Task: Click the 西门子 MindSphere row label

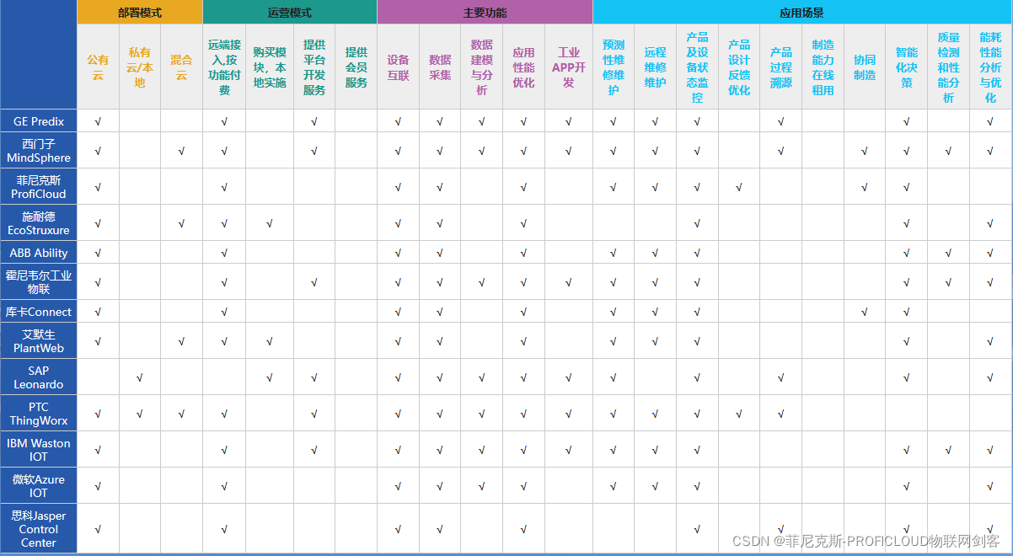Action: coord(39,151)
